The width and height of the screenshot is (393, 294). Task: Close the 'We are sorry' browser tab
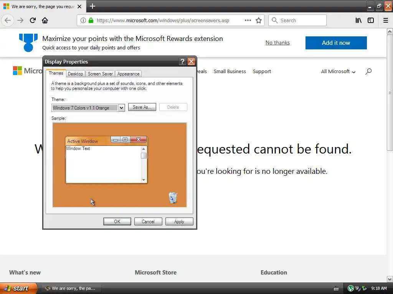point(79,7)
